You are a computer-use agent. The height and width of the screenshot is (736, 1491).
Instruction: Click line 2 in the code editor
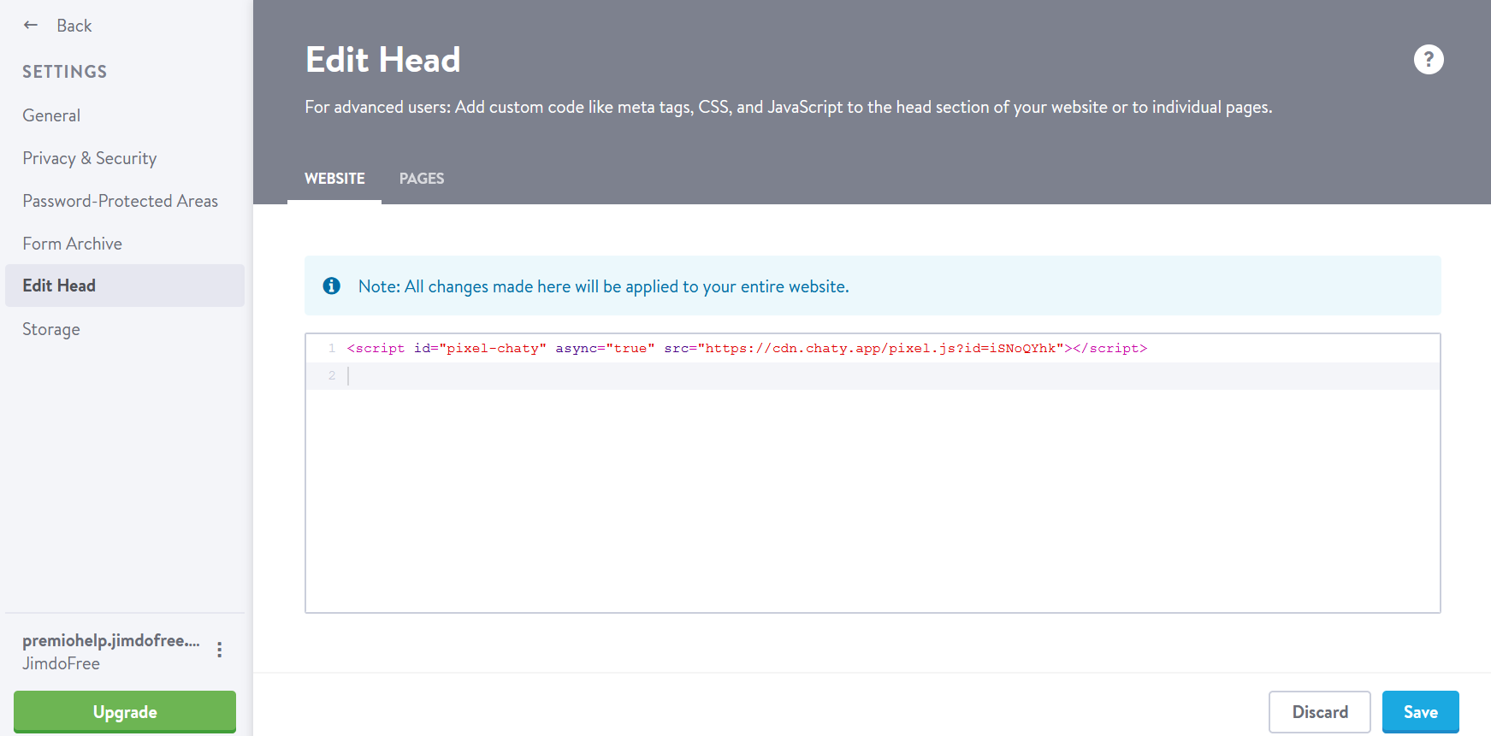tap(873, 376)
